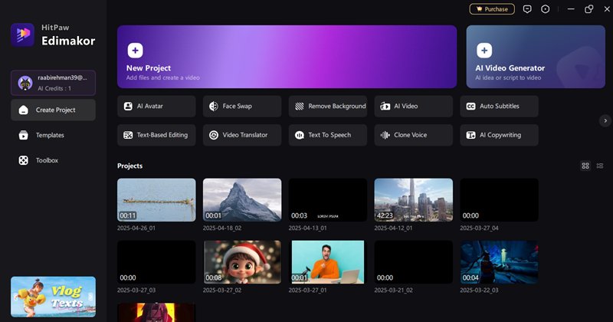This screenshot has height=322, width=613.
Task: Create a New Project
Action: tap(287, 57)
